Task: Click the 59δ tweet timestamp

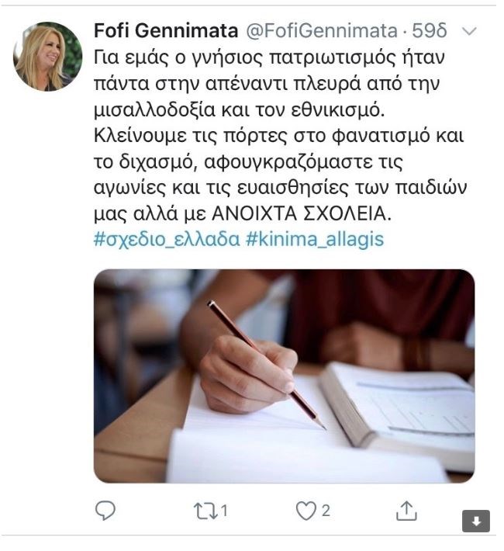Action: pos(430,32)
